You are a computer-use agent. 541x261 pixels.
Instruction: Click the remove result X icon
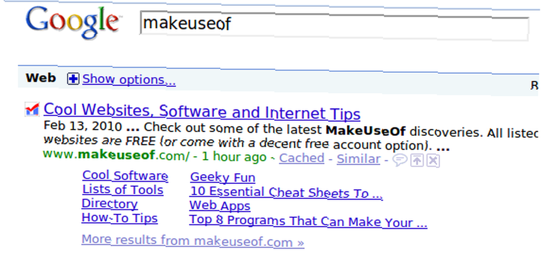coord(433,161)
